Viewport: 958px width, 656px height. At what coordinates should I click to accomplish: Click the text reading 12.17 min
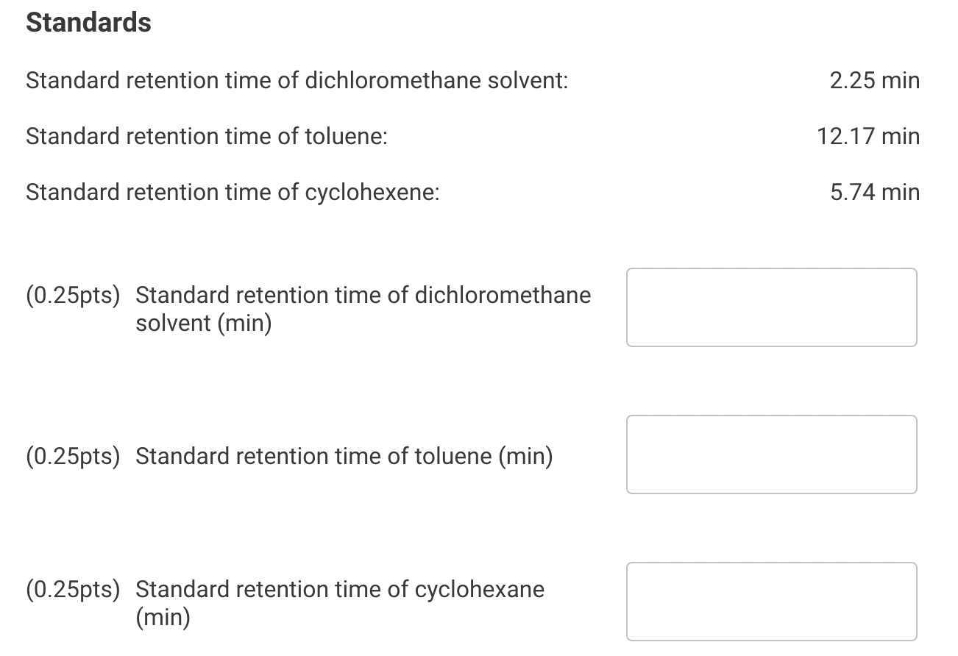(x=867, y=136)
